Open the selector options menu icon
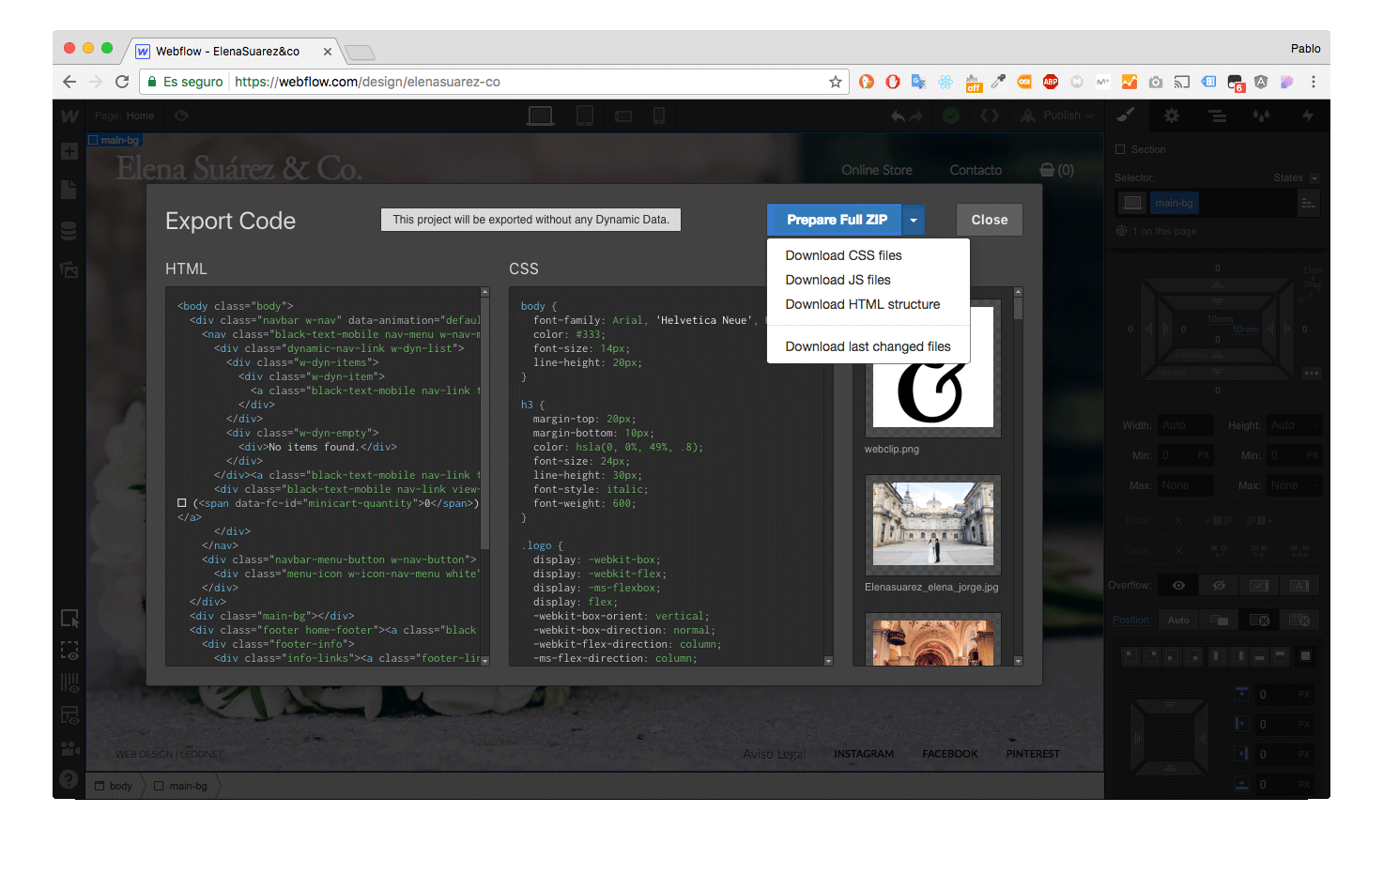The width and height of the screenshot is (1383, 874). click(1309, 203)
